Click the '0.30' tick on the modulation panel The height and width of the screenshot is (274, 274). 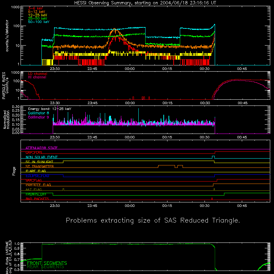pos(16,107)
